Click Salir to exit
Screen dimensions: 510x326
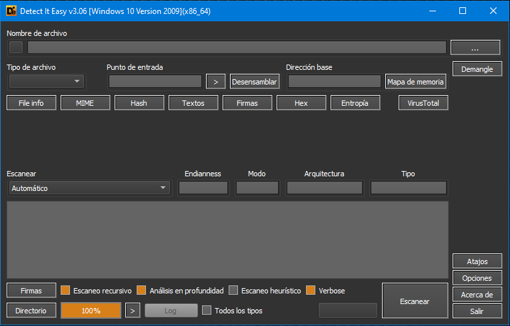tap(477, 311)
